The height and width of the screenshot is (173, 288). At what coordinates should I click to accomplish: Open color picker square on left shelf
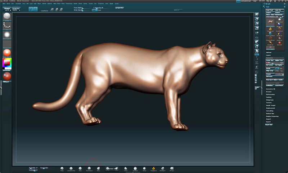[x=7, y=63]
